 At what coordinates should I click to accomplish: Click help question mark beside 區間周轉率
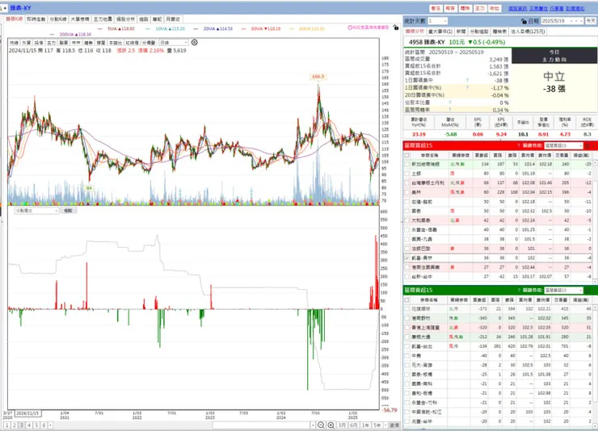[x=450, y=110]
